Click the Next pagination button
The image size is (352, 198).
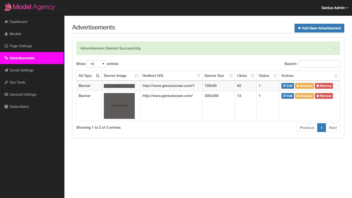[x=333, y=128]
